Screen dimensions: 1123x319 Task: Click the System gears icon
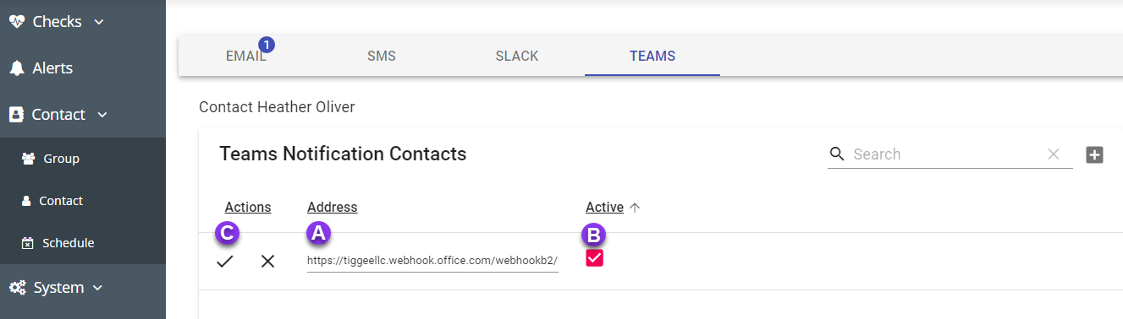point(17,288)
